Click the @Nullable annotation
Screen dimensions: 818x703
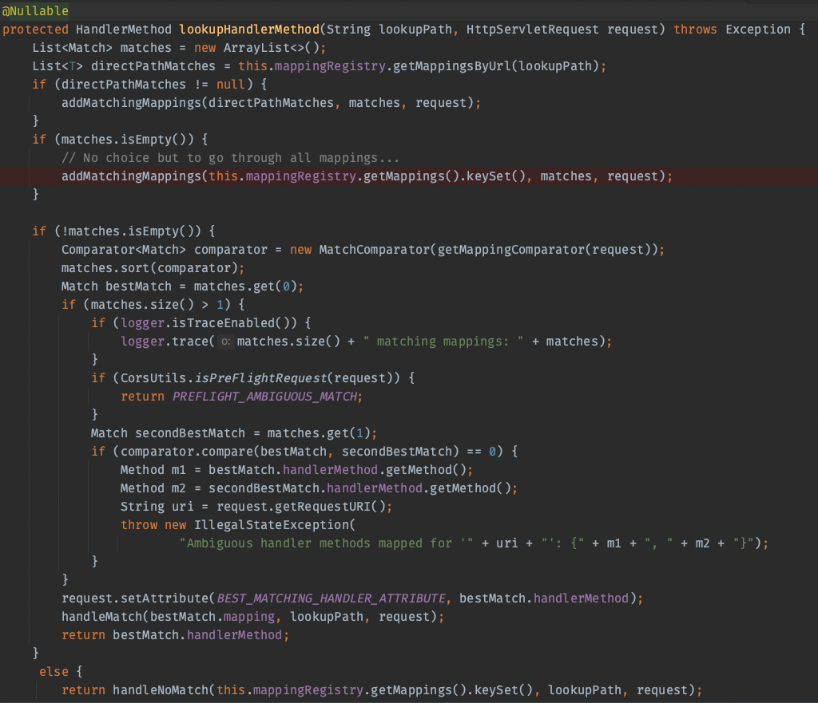pos(34,11)
